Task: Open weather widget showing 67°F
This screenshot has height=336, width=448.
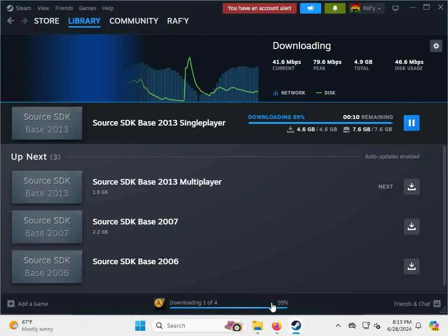Action: point(31,325)
